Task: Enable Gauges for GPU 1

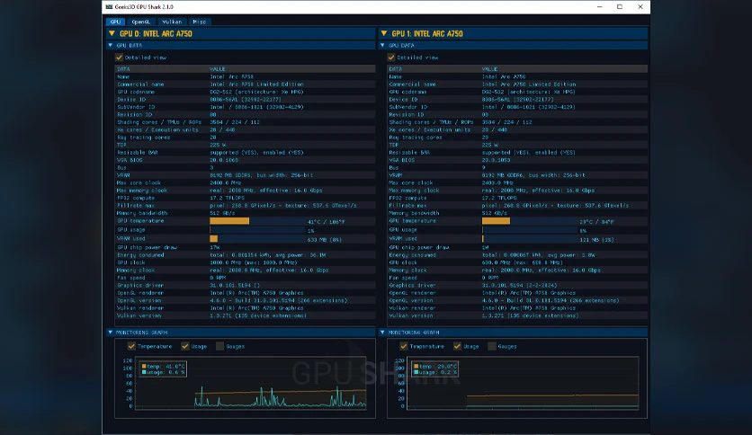Action: pyautogui.click(x=491, y=346)
